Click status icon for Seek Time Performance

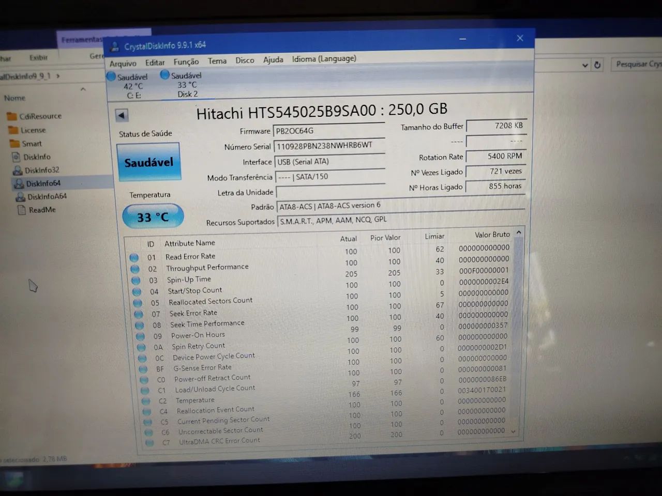[140, 326]
